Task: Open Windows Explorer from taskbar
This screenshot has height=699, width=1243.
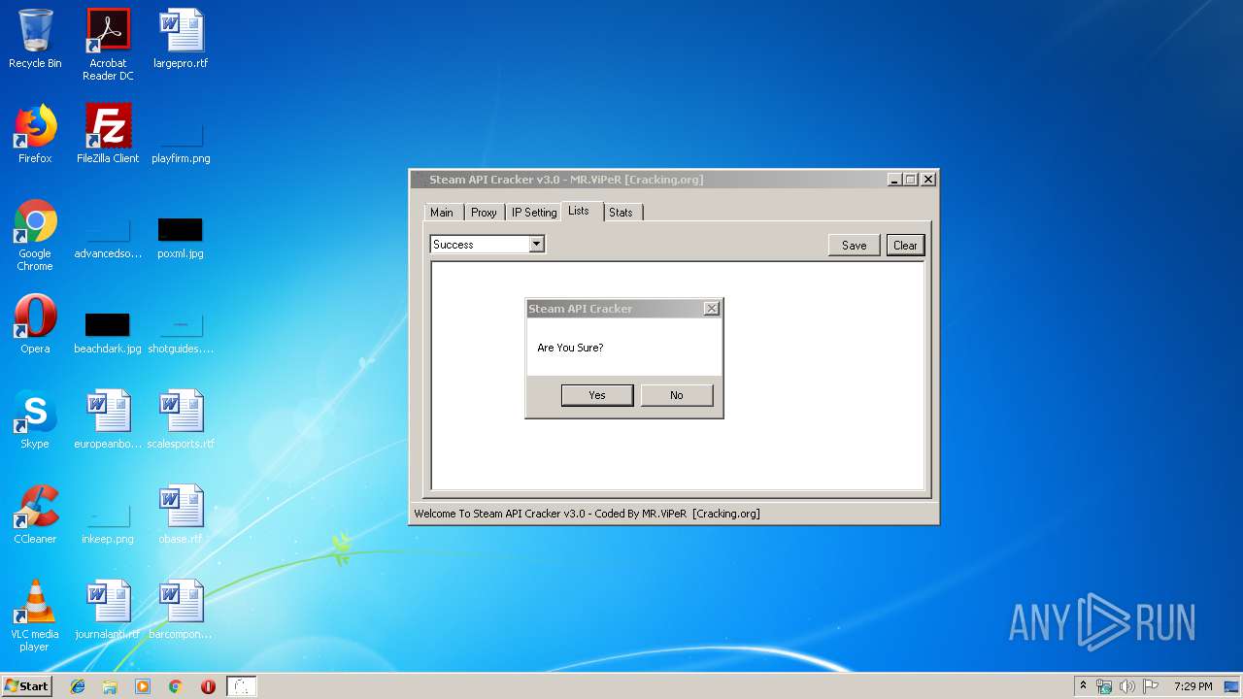Action: 110,686
